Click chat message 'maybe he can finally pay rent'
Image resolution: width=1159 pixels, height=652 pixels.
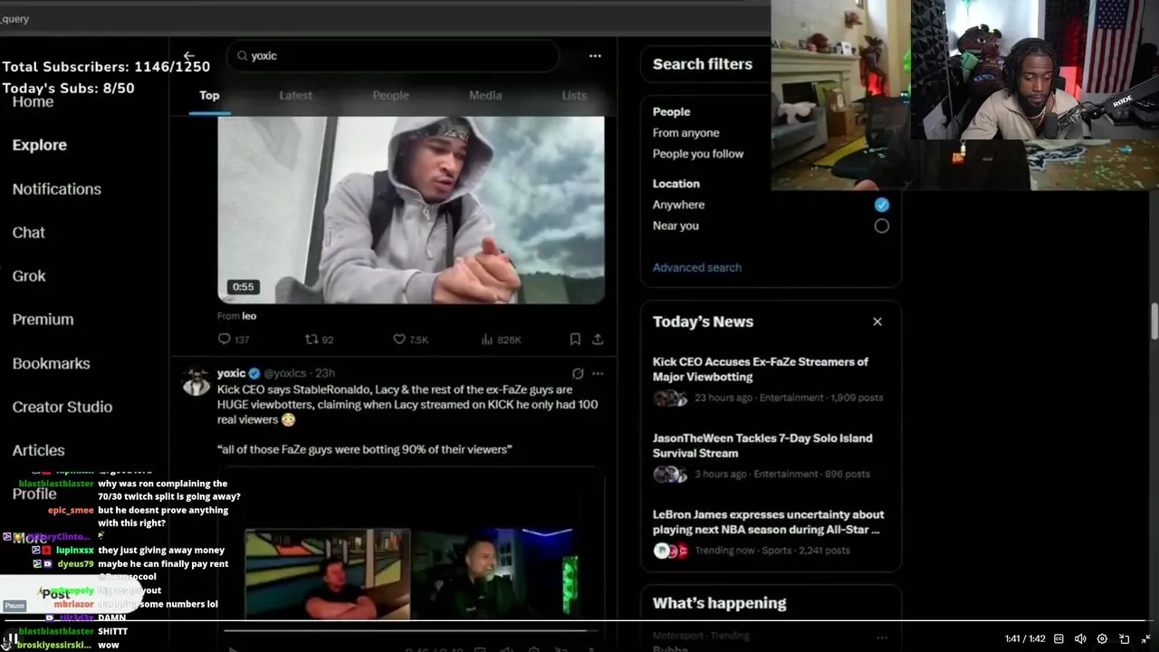163,564
